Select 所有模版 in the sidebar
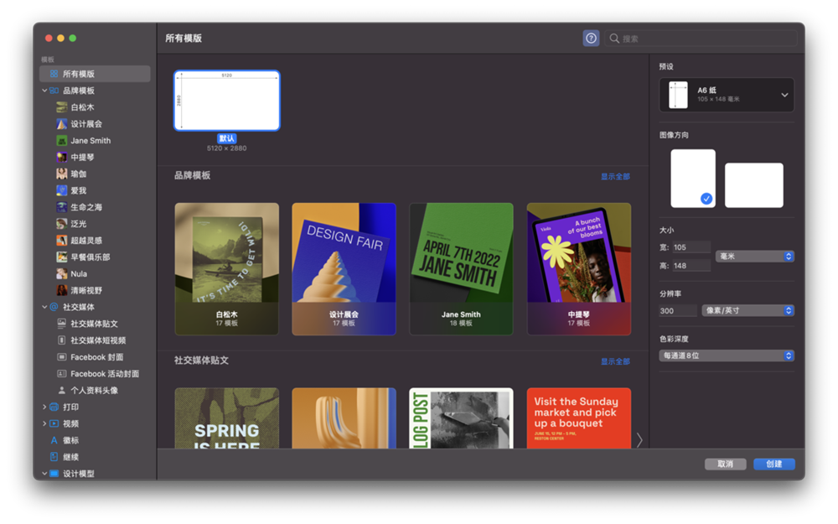The height and width of the screenshot is (524, 838). coord(78,74)
